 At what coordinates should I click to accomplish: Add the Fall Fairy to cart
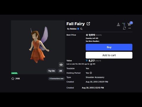click(109, 55)
